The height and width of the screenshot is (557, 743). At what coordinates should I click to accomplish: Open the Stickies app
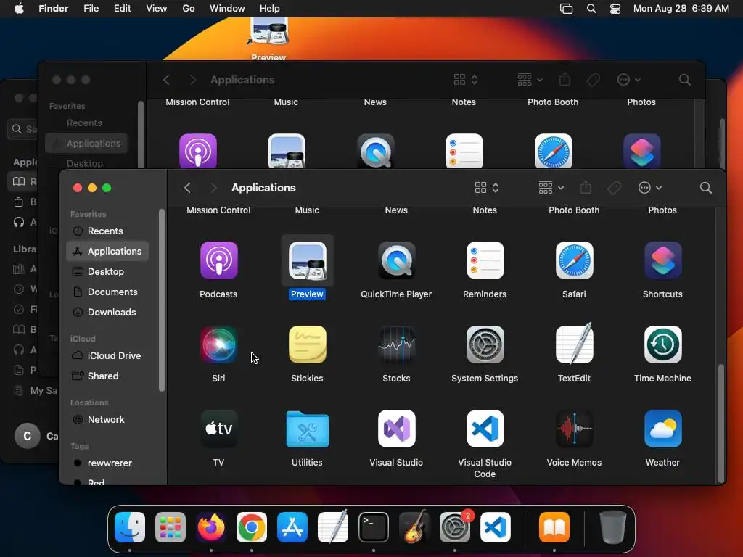point(307,344)
